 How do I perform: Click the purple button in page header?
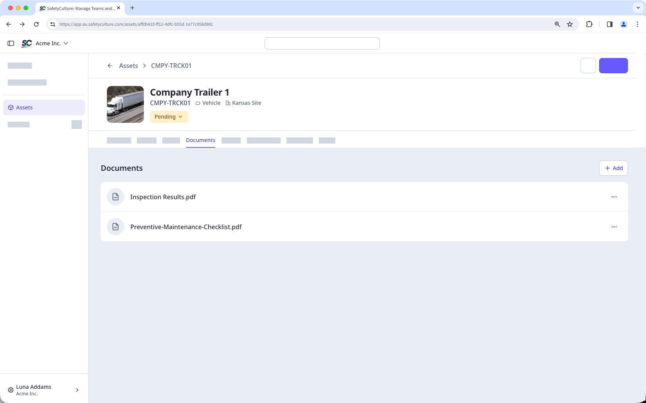(613, 66)
